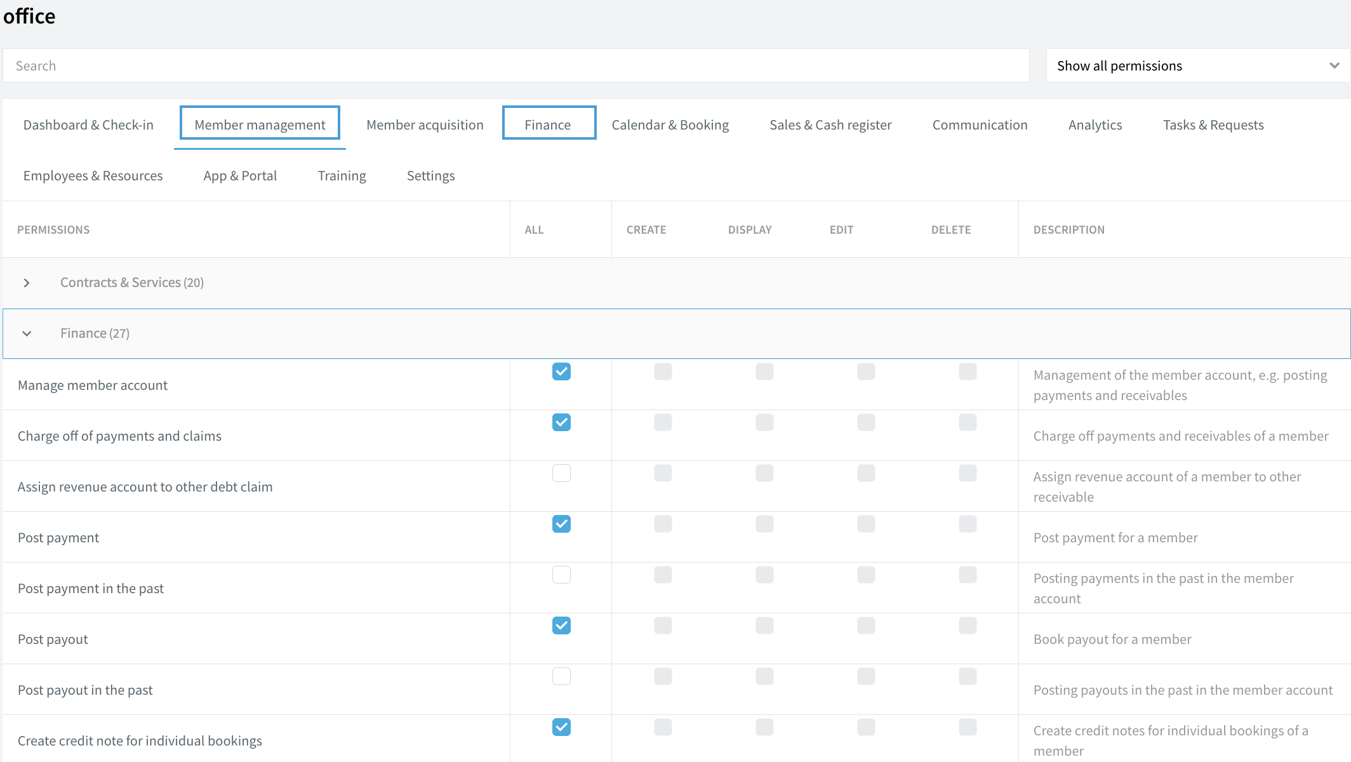Open the Calendar & Booking tab
Viewport: 1351px width, 762px height.
(670, 124)
